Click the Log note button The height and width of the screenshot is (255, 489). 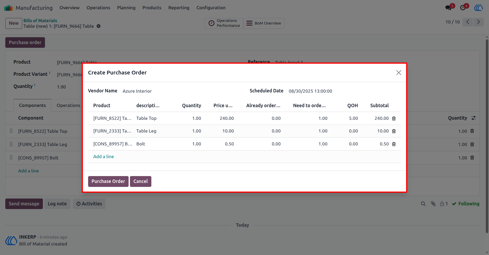pos(57,204)
